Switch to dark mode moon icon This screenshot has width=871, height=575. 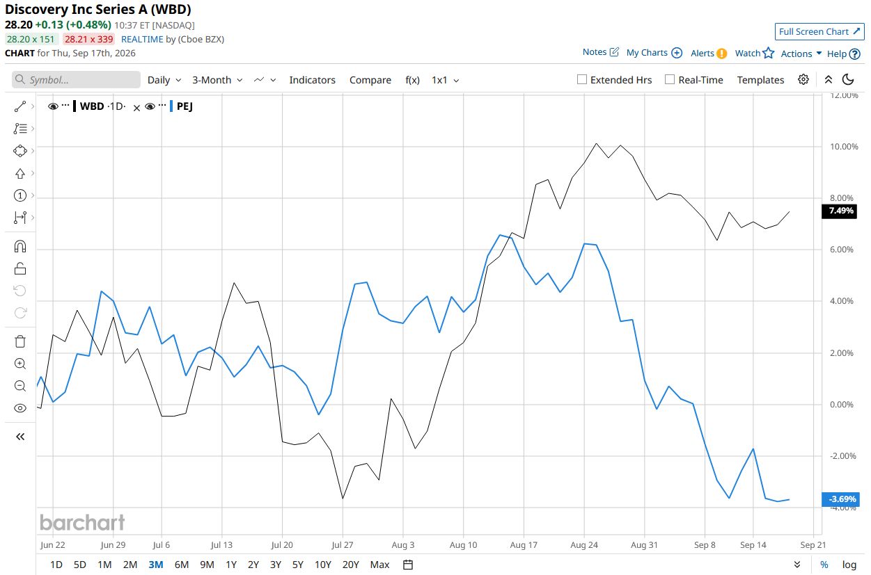point(848,79)
